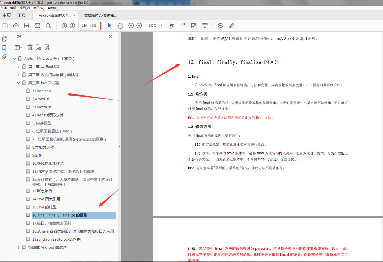Click the 100% zoom value field
383x262 pixels.
tap(153, 26)
